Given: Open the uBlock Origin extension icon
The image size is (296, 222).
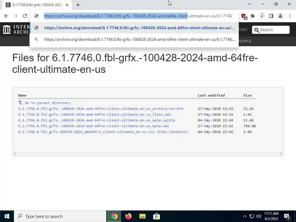Looking at the screenshot, I should click(244, 16).
